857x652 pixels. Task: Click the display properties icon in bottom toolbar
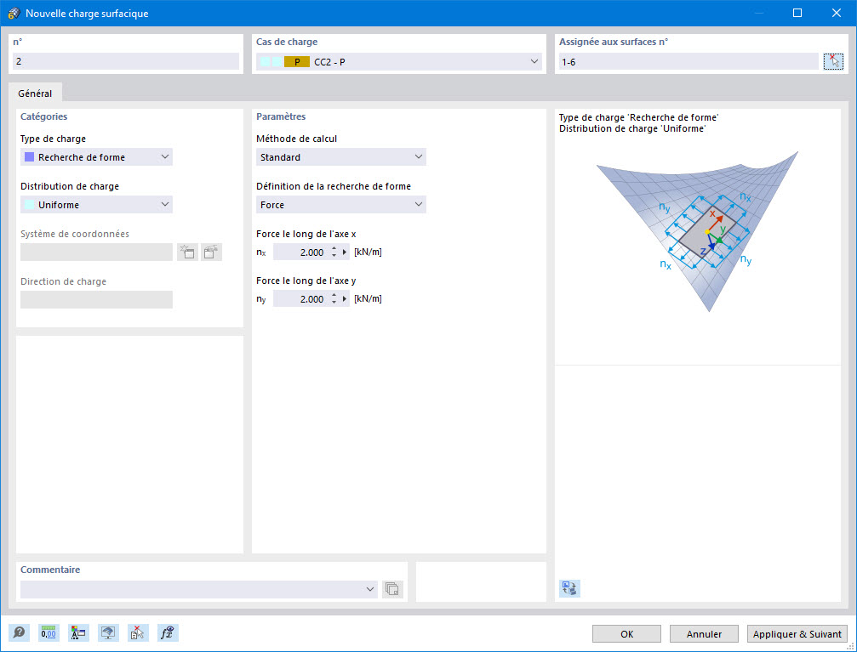point(78,633)
